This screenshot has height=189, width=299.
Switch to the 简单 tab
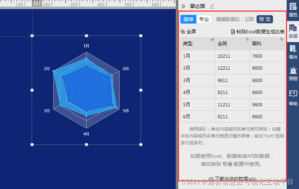coord(188,19)
